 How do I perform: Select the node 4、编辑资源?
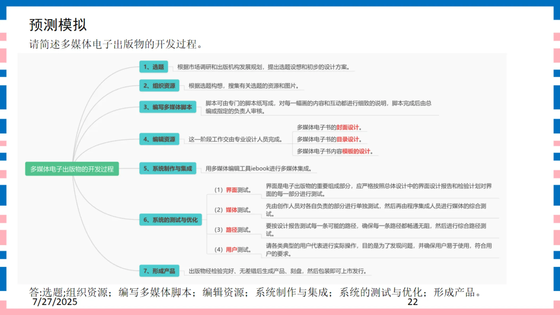point(159,139)
